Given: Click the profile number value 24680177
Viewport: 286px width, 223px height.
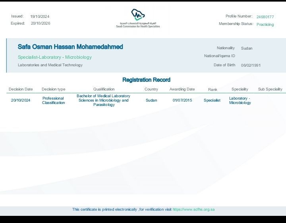Looking at the screenshot, I should coord(265,17).
